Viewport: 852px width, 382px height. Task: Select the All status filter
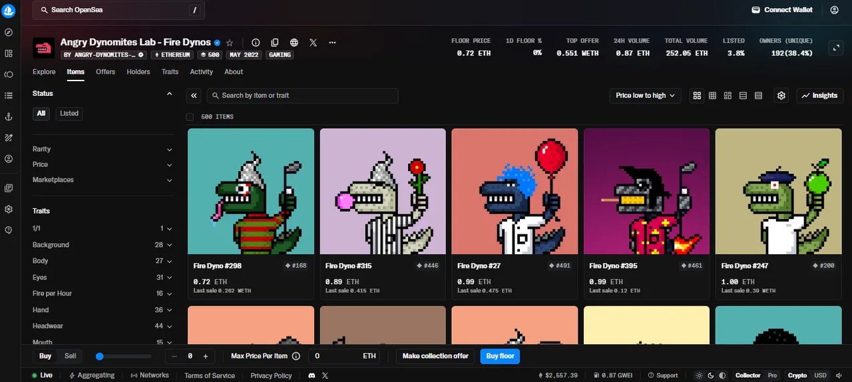pos(41,114)
